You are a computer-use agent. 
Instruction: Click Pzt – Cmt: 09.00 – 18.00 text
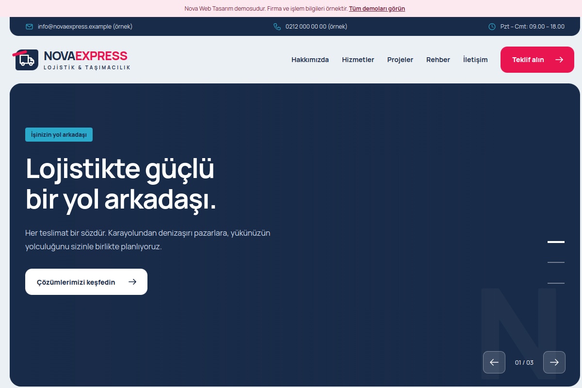tap(533, 27)
